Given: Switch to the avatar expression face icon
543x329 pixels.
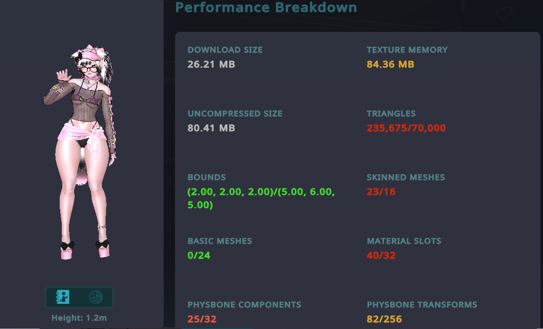Looking at the screenshot, I should (96, 297).
